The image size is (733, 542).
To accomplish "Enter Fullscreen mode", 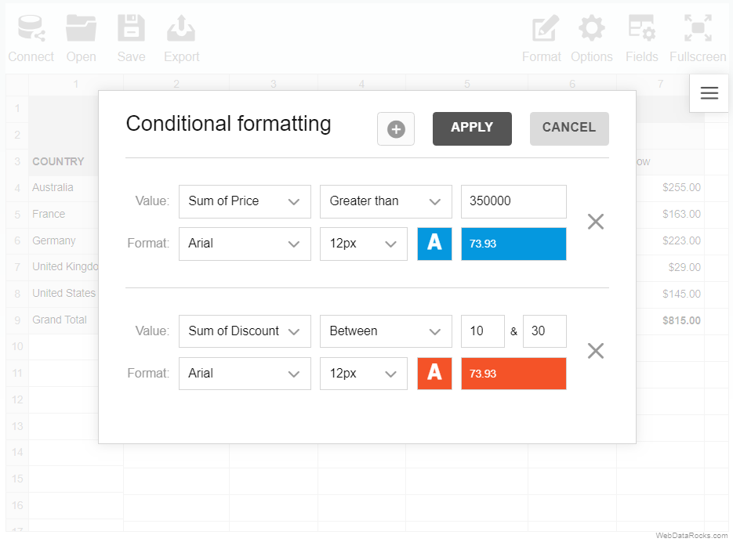I will (697, 33).
